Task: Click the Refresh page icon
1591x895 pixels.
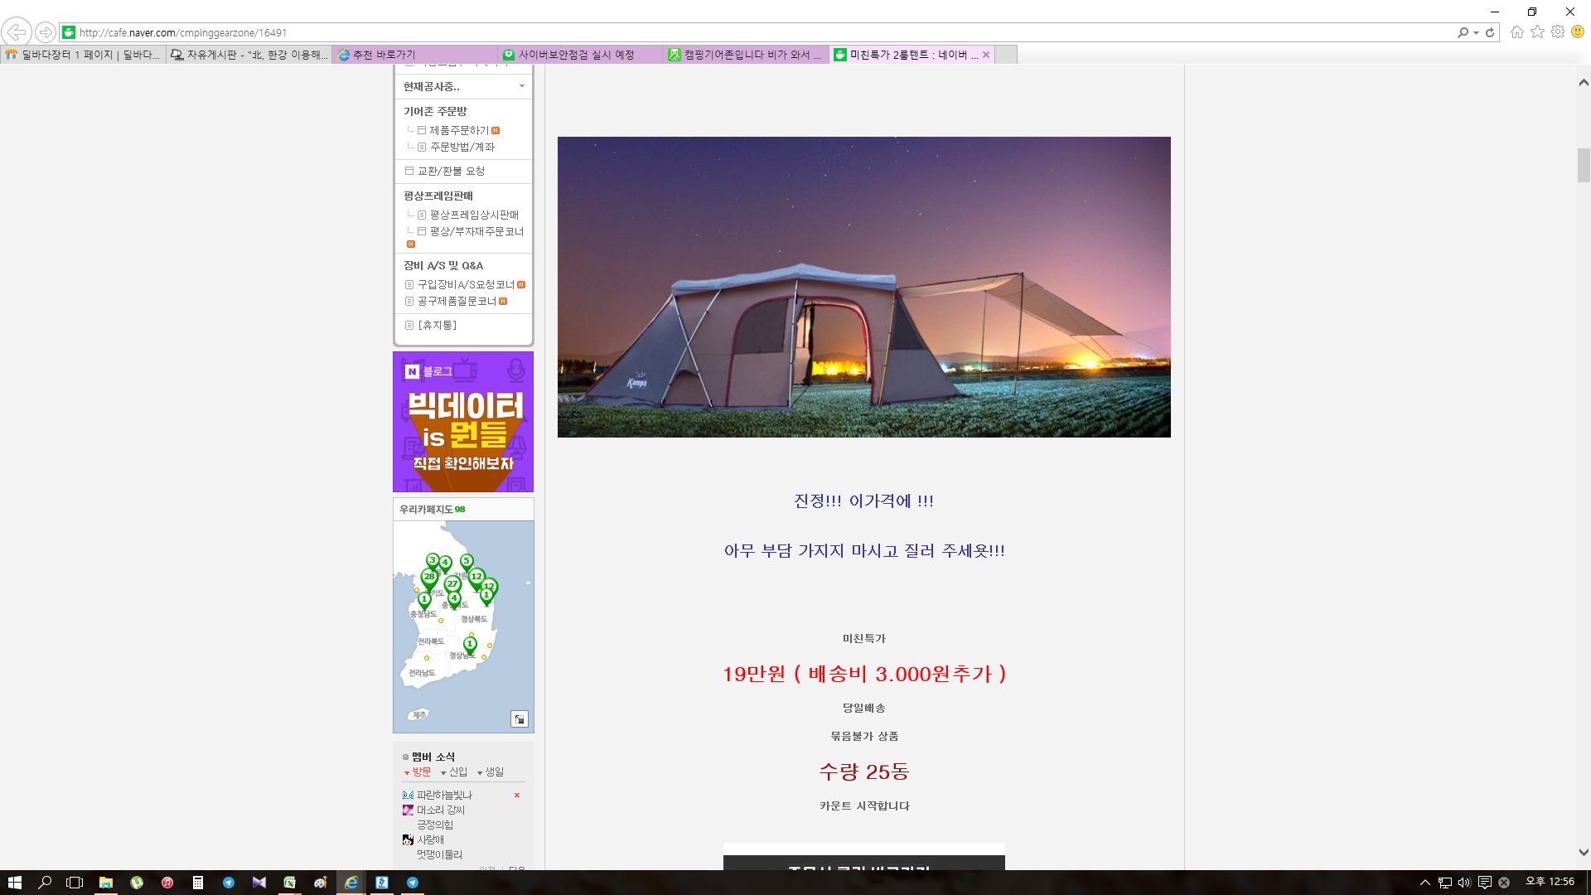Action: point(1490,32)
